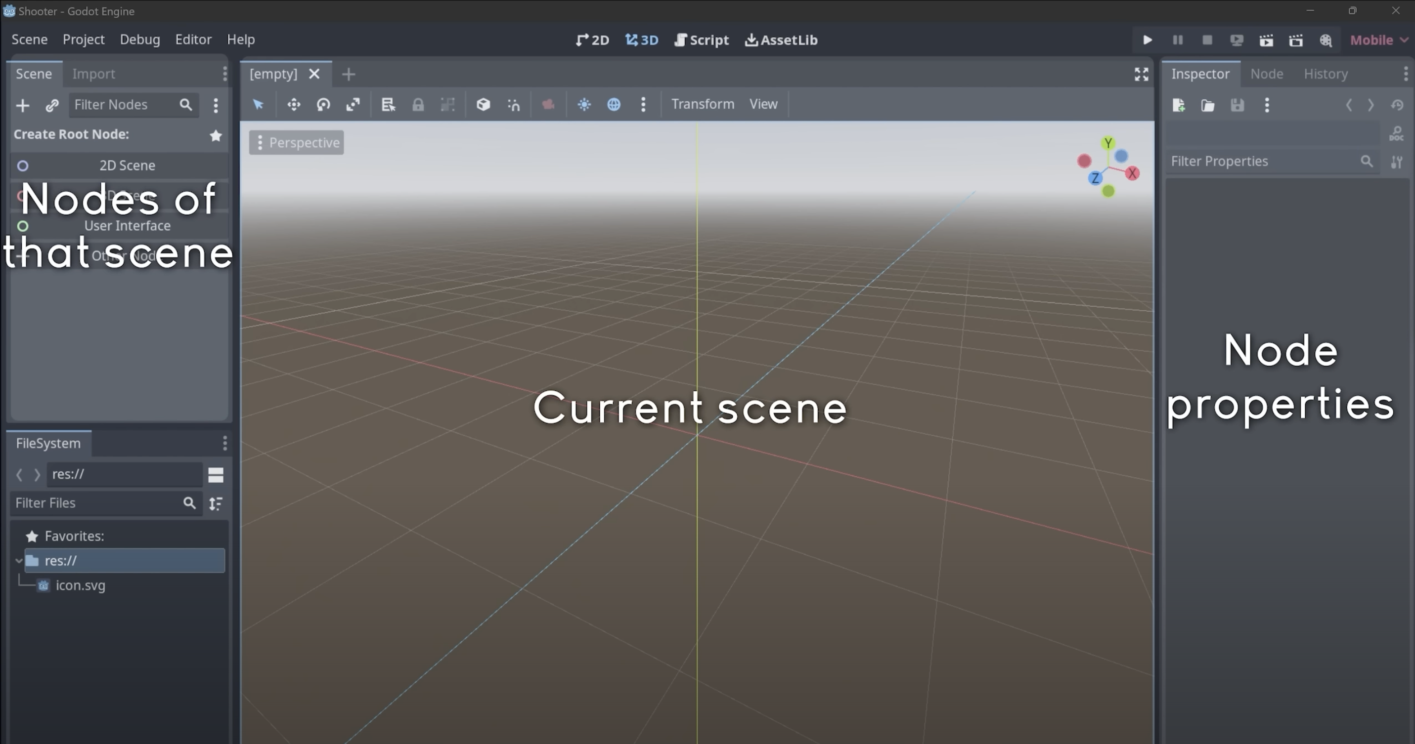Image resolution: width=1415 pixels, height=744 pixels.
Task: Switch to the Inspector tab
Action: click(1201, 73)
